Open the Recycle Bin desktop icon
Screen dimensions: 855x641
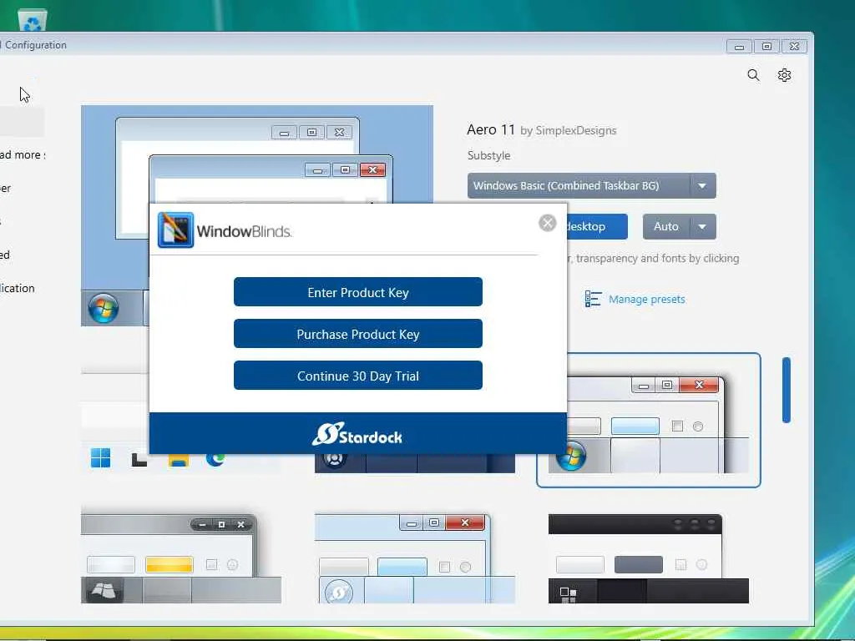point(33,21)
